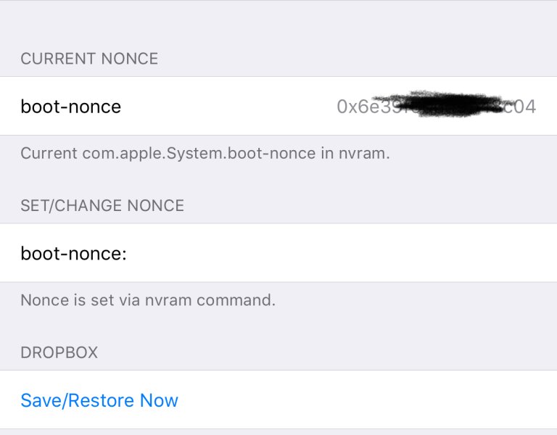Click the "0x6e" prefix of the nonce value
This screenshot has width=557, height=435.
(353, 107)
